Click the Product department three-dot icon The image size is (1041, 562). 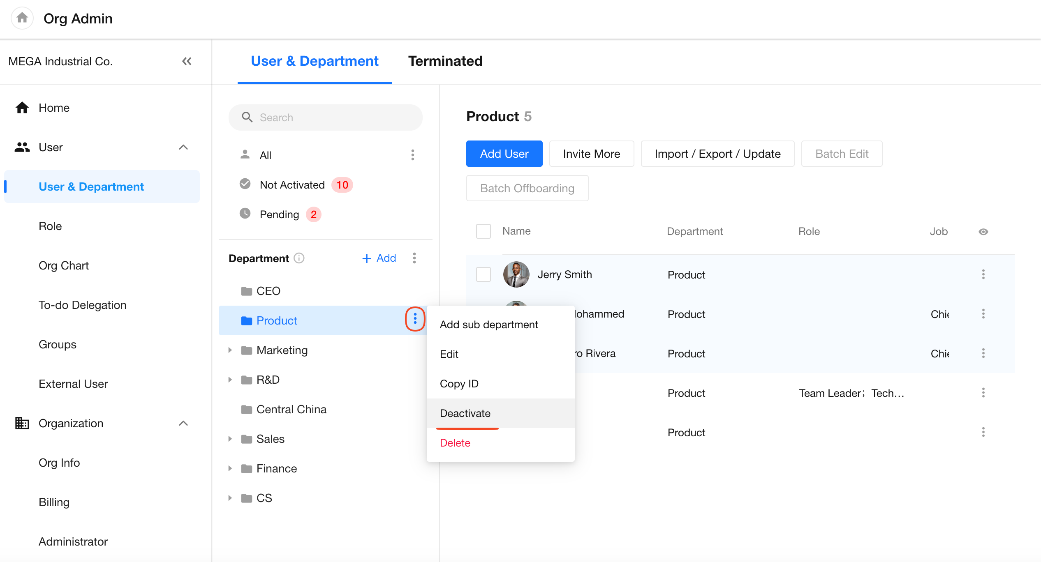pos(415,319)
